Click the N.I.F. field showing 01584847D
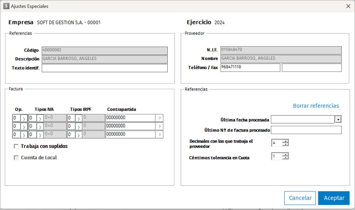 coord(281,50)
